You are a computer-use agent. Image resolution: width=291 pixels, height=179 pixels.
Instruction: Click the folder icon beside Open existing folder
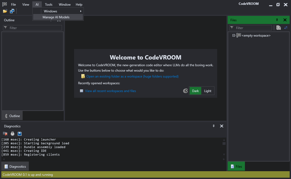click(83, 76)
